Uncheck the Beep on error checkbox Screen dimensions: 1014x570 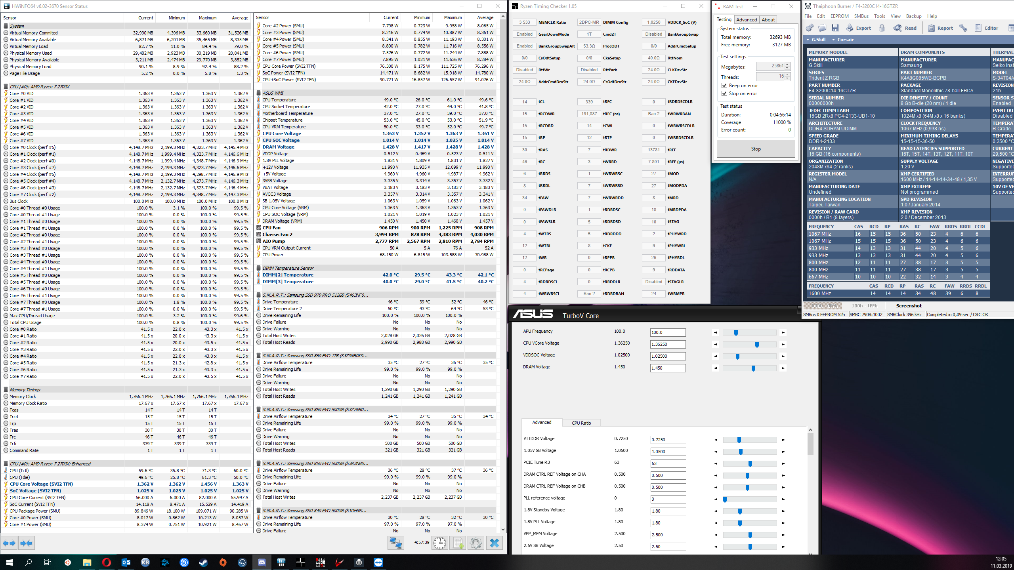point(724,86)
